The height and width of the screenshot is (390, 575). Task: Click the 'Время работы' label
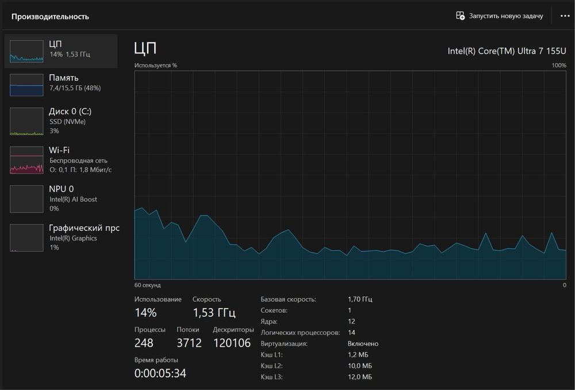click(x=156, y=360)
